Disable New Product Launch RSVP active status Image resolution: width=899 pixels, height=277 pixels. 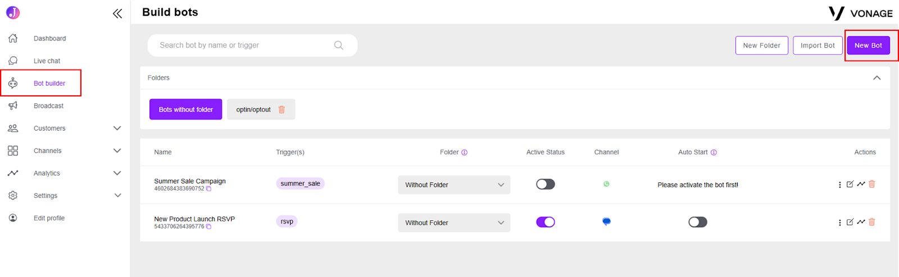[545, 222]
